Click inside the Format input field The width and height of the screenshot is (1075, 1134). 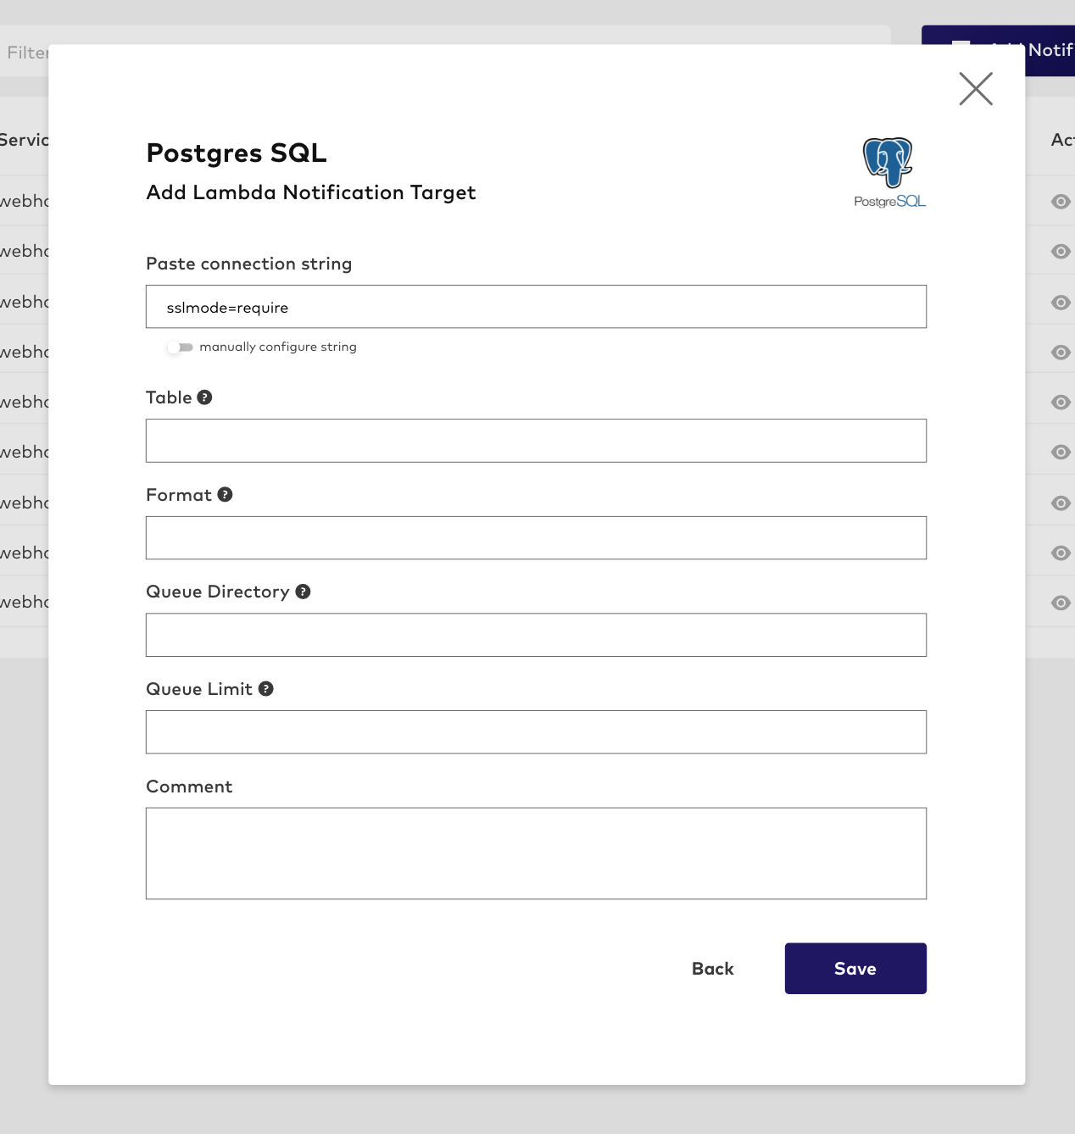536,537
